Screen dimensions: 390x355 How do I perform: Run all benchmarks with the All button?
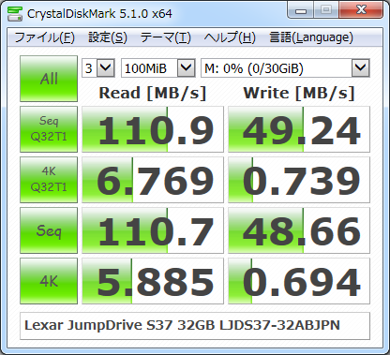click(x=49, y=79)
